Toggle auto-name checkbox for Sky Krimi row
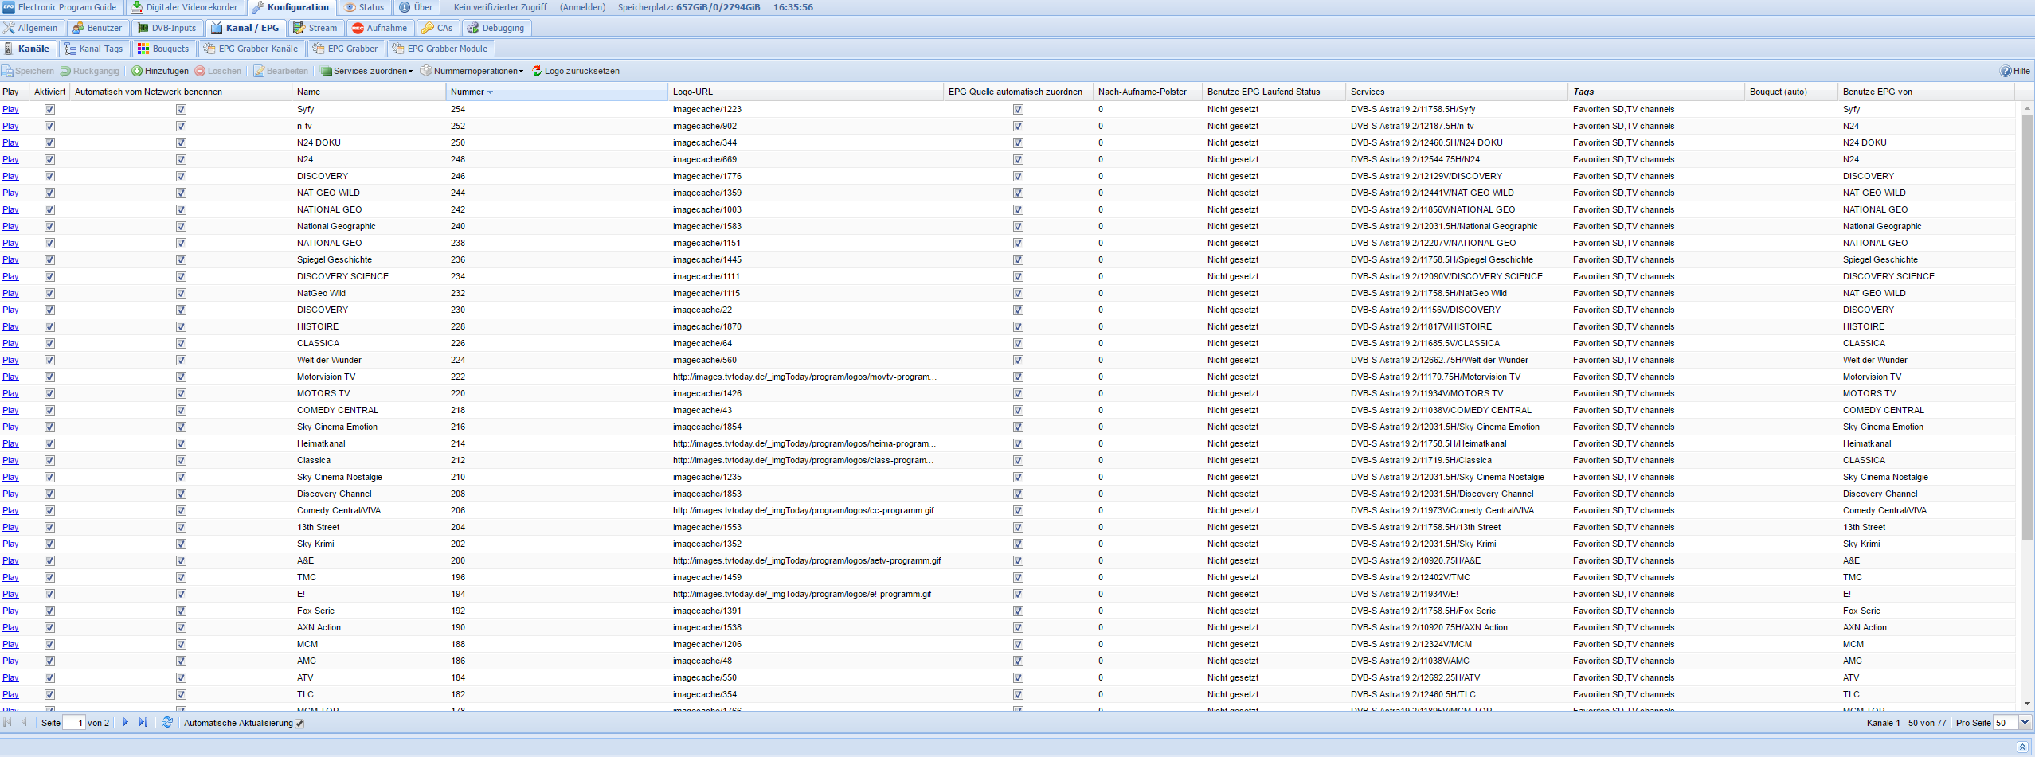The width and height of the screenshot is (2035, 757). point(181,544)
